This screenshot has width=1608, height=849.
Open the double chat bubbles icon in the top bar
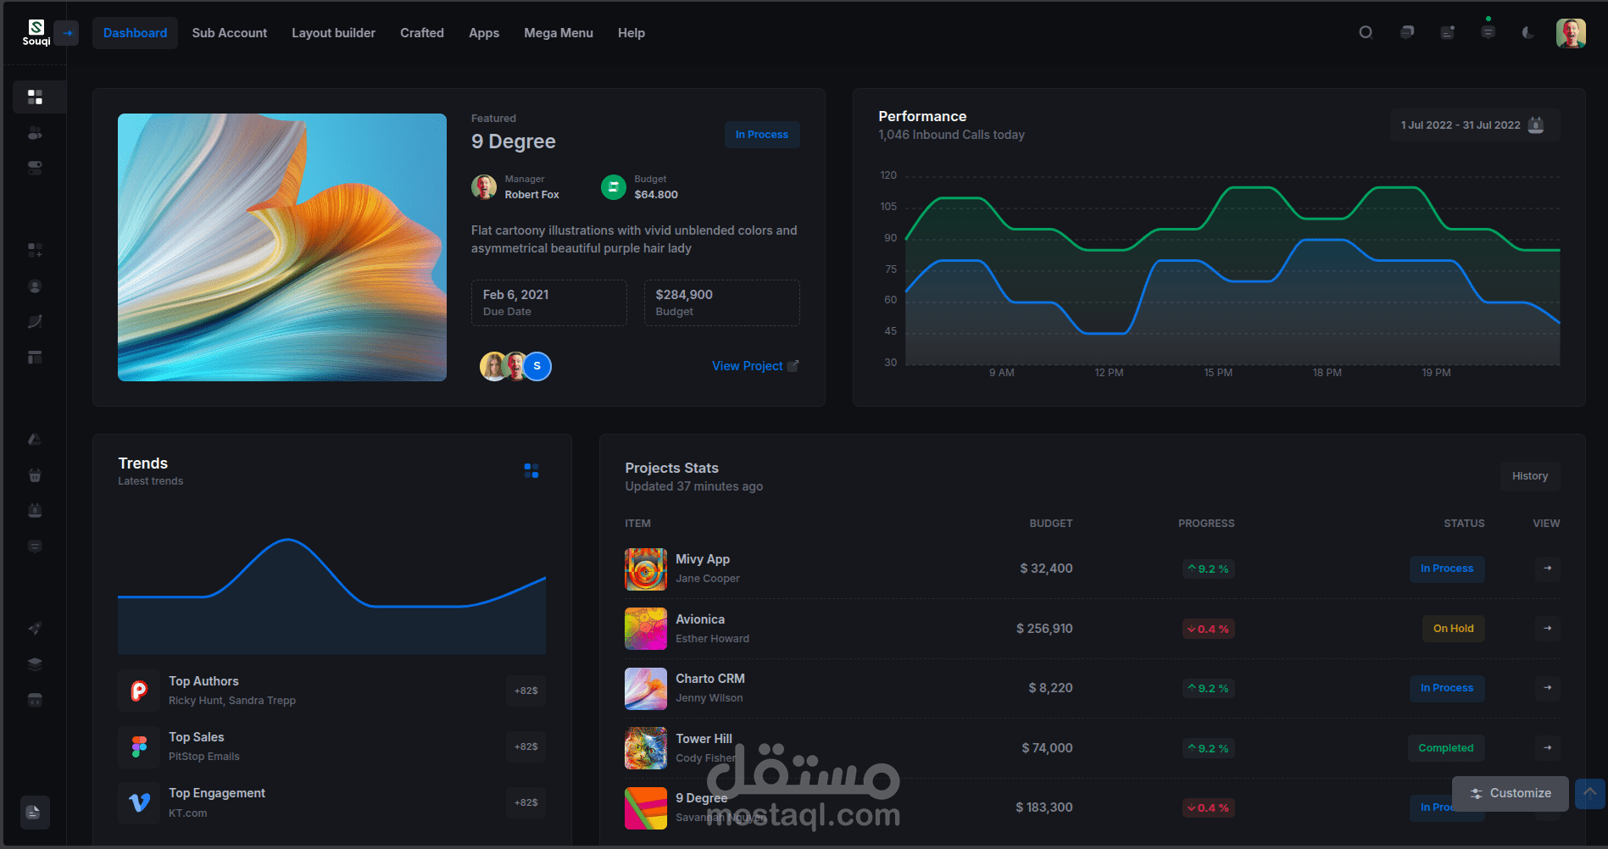tap(1407, 32)
